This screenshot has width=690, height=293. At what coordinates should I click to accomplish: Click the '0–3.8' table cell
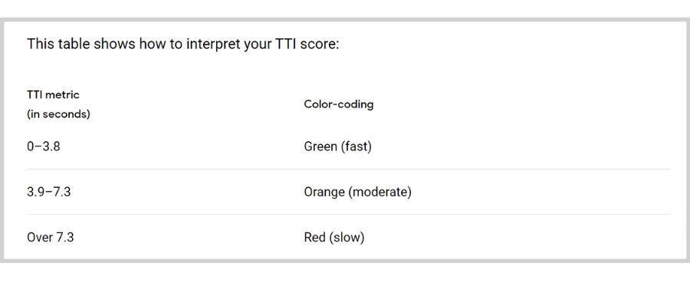coord(44,146)
